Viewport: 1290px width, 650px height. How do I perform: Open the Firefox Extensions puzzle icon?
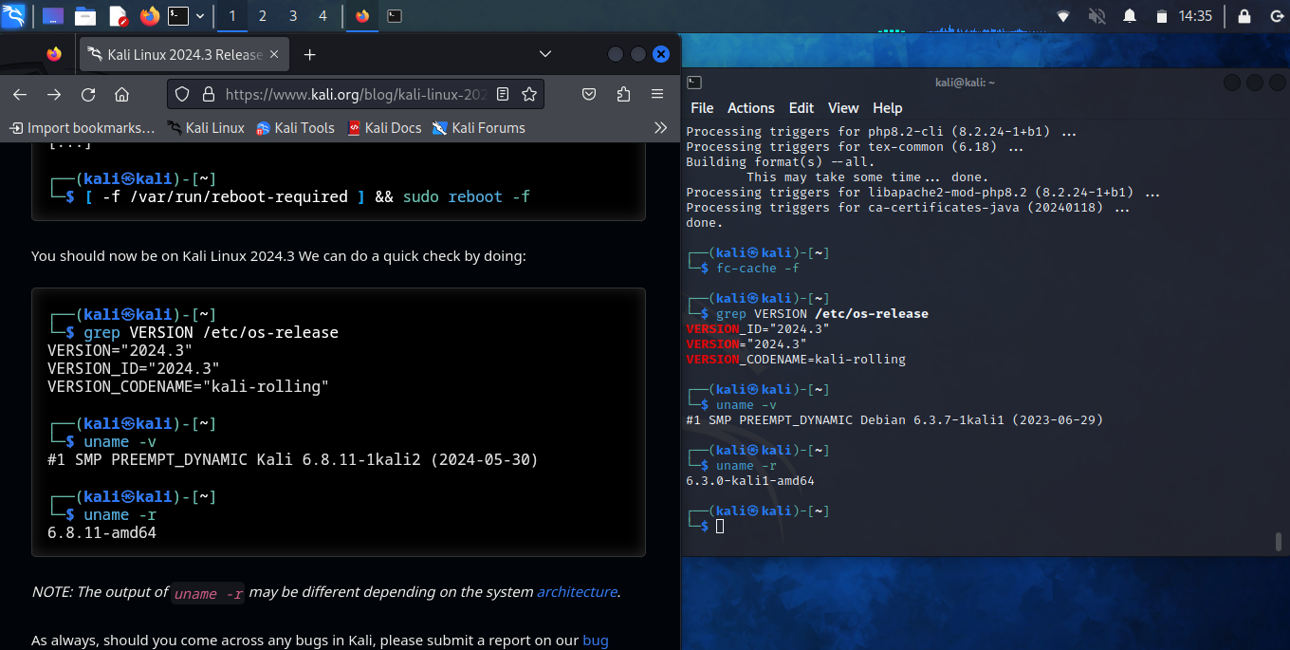point(623,94)
